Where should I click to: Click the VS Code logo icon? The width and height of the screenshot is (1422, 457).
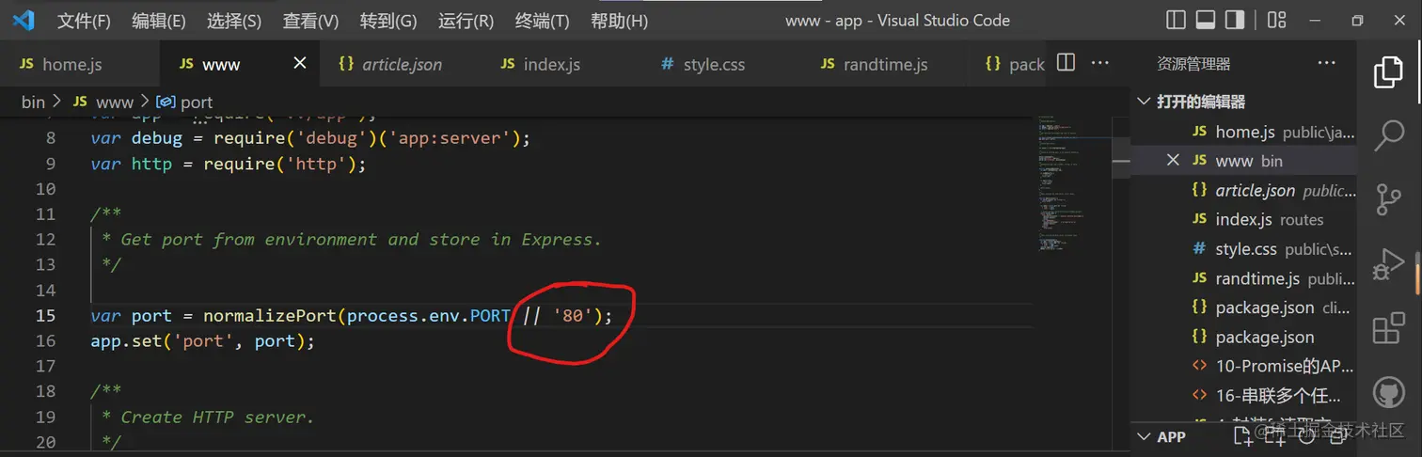click(x=24, y=20)
